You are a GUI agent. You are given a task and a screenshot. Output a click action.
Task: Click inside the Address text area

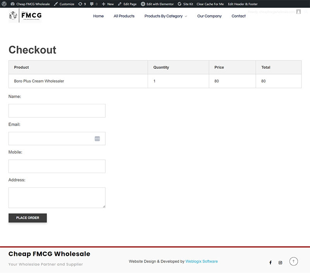click(x=57, y=198)
